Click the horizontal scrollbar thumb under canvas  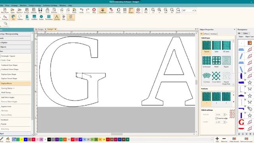coord(117,134)
